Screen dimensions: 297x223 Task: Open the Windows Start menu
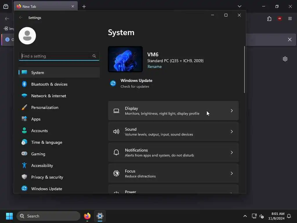pos(9,216)
